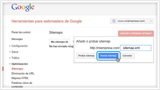Click the Enviar sitemap button

coord(108,55)
